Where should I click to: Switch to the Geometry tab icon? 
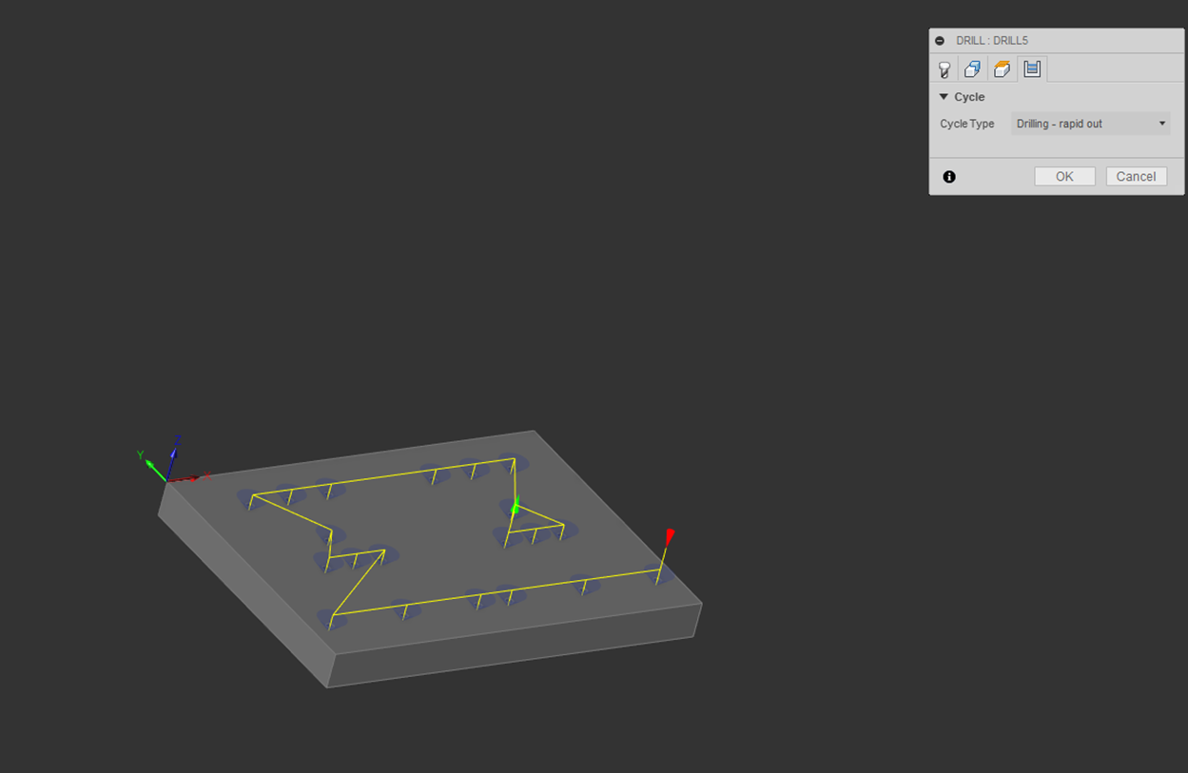(972, 69)
